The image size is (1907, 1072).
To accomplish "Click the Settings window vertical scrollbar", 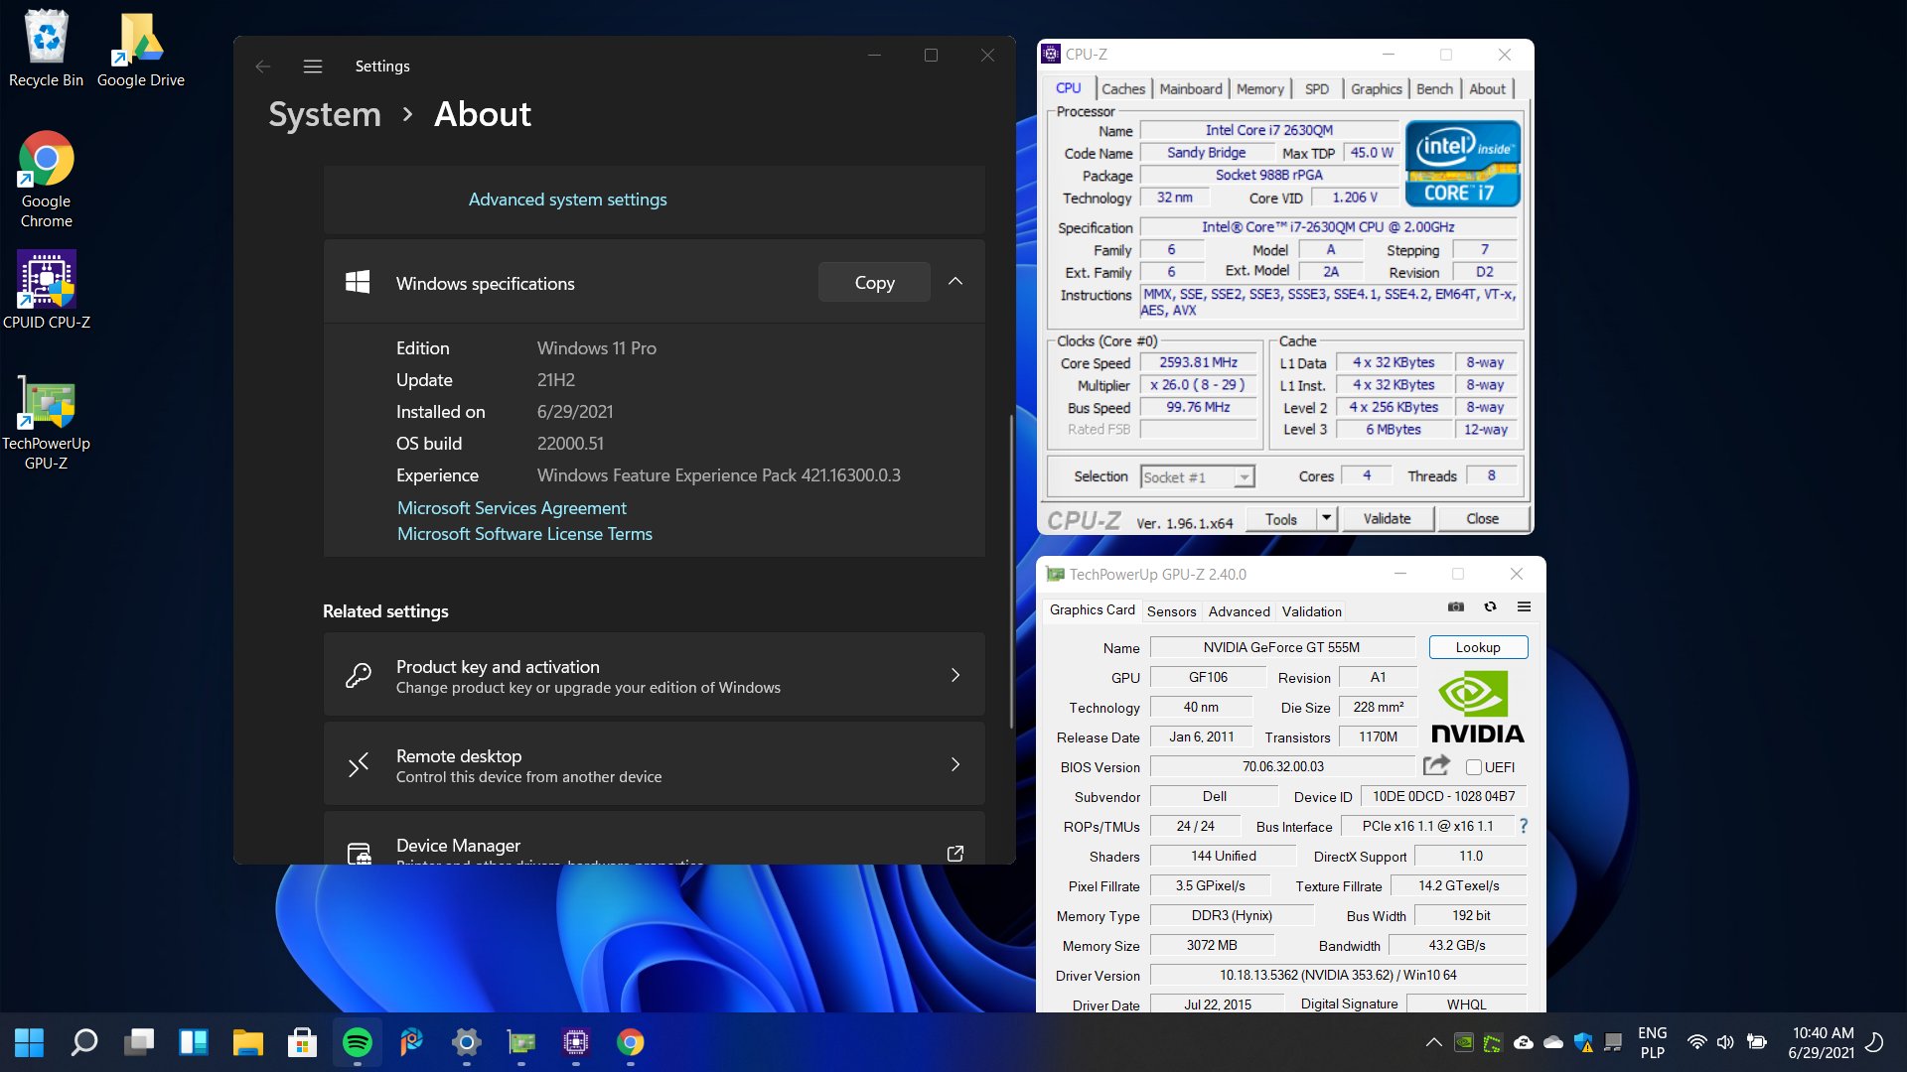I will (x=1011, y=571).
